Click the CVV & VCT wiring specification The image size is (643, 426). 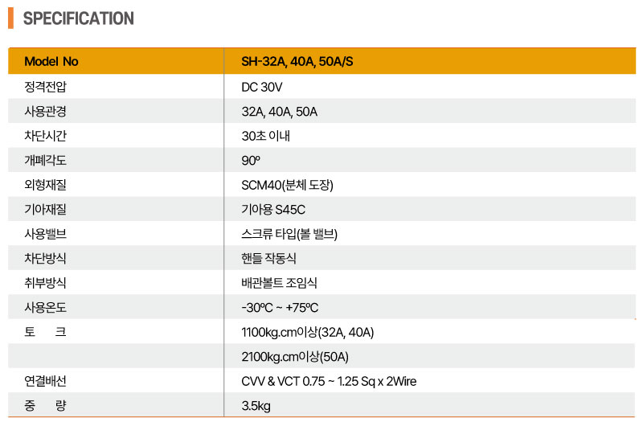[x=329, y=381]
